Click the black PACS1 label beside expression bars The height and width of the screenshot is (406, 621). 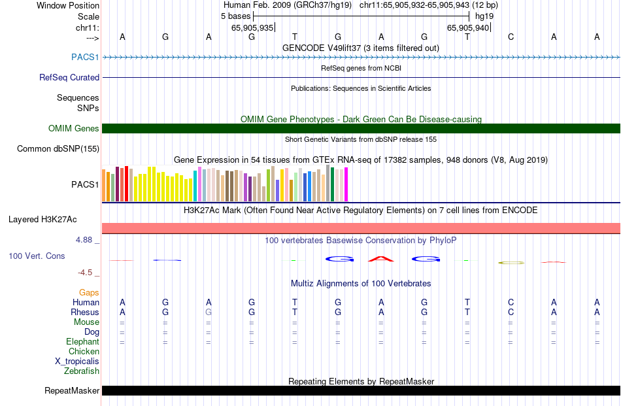(x=85, y=184)
